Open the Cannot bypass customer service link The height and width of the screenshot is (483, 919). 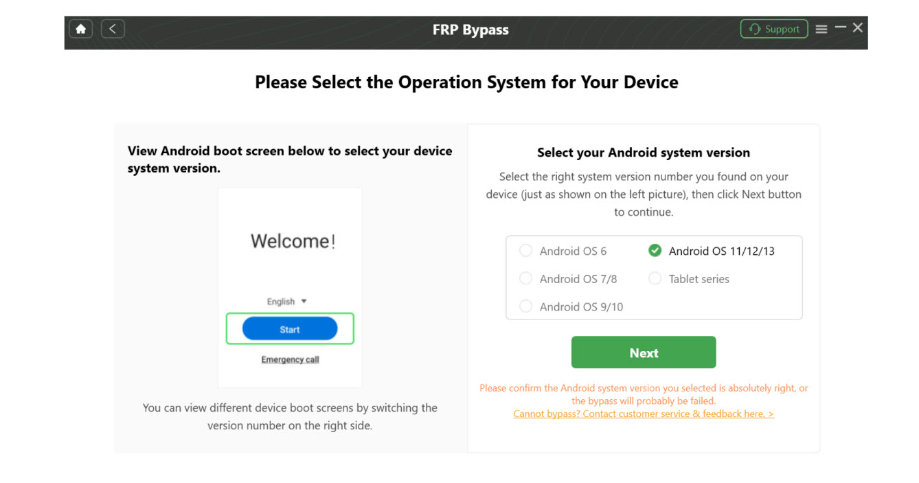coord(644,414)
